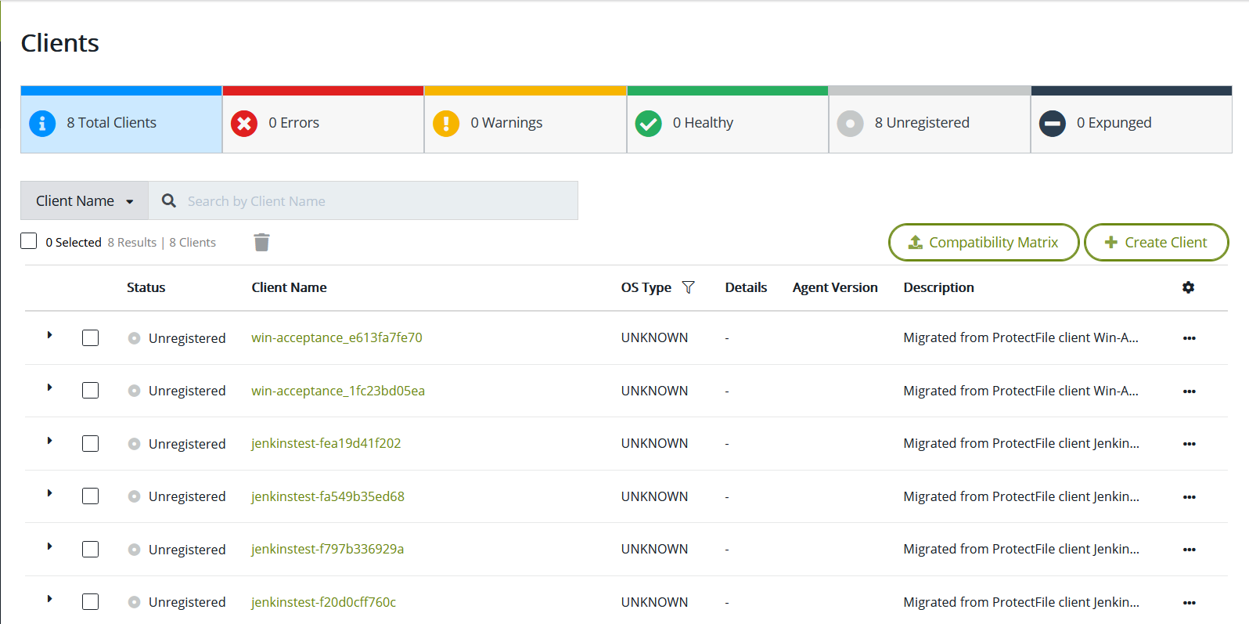Click the Create Client button
This screenshot has height=624, width=1249.
[x=1157, y=243]
